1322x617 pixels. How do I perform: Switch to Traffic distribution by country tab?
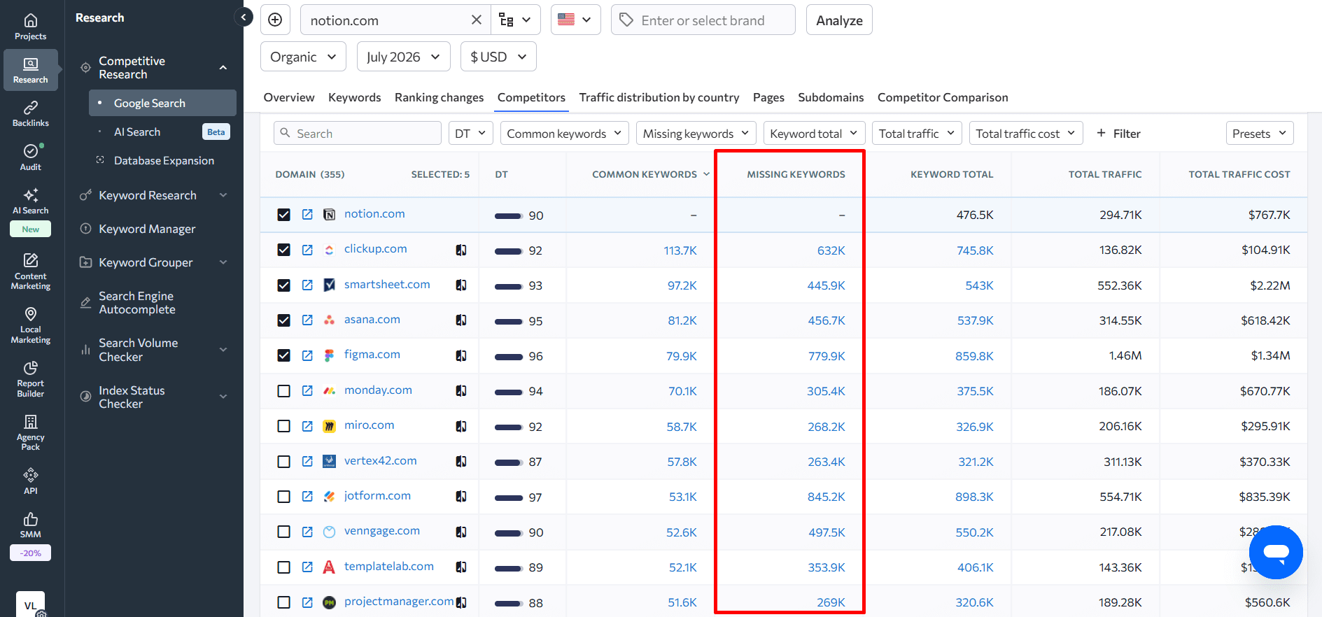(659, 97)
